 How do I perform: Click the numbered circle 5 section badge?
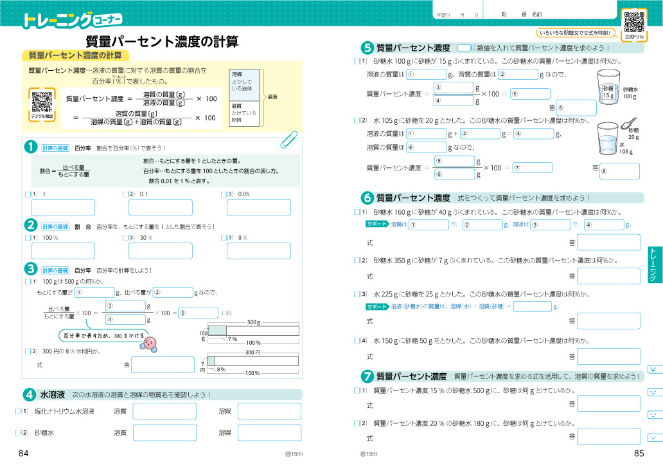(367, 48)
